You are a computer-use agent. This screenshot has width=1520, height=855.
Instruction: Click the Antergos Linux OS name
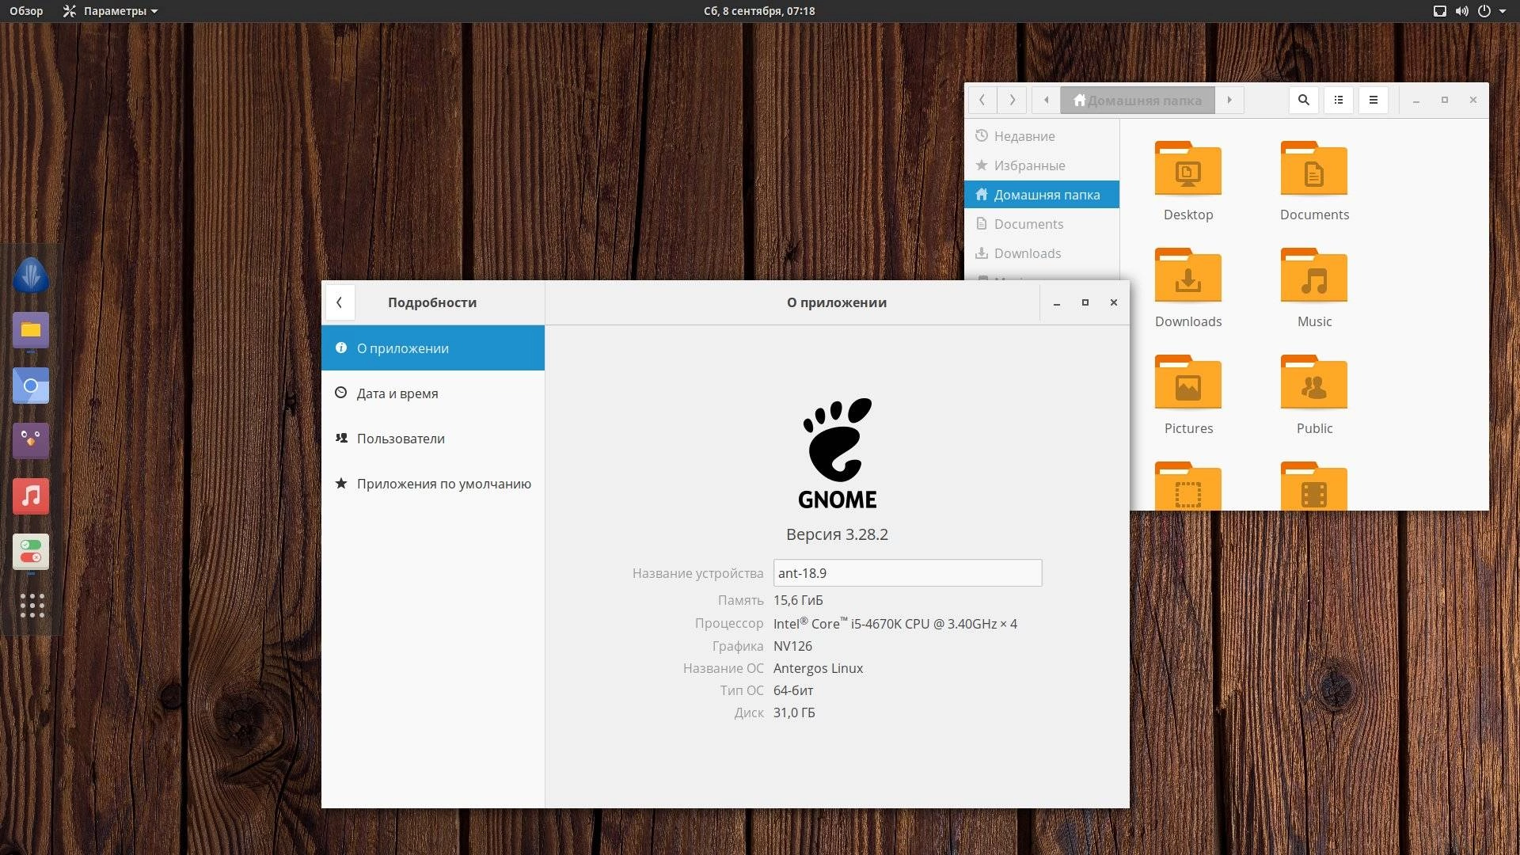click(x=818, y=668)
